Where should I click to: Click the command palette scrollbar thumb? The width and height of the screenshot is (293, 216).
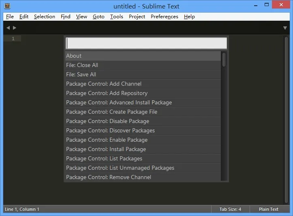[224, 60]
